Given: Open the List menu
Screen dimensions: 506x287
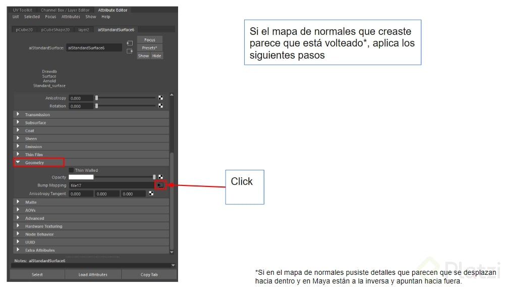Looking at the screenshot, I should (16, 17).
